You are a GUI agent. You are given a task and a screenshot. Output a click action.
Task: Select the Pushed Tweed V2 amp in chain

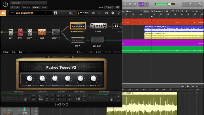[x=78, y=26]
